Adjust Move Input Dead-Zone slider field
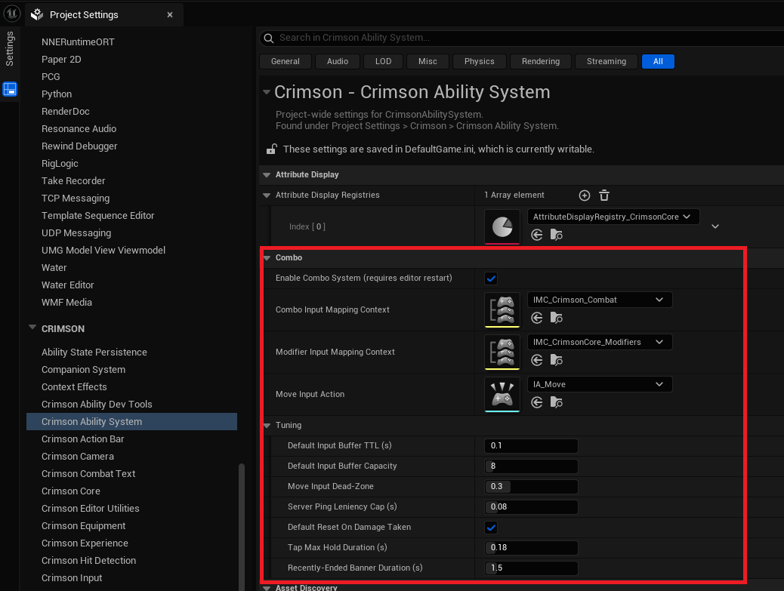Viewport: 784px width, 591px height. tap(531, 487)
